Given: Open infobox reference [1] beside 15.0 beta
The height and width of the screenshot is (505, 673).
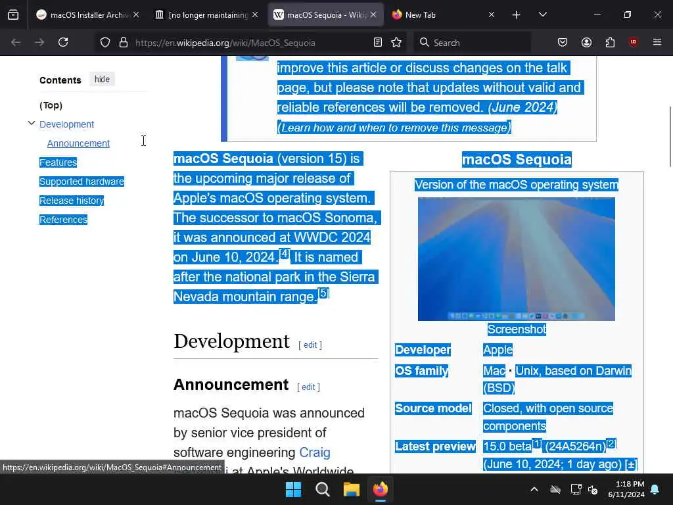Looking at the screenshot, I should click(537, 443).
